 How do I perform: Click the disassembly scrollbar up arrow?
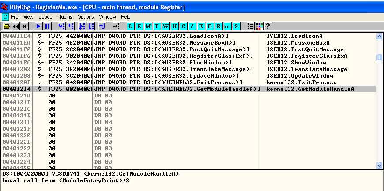(379, 37)
